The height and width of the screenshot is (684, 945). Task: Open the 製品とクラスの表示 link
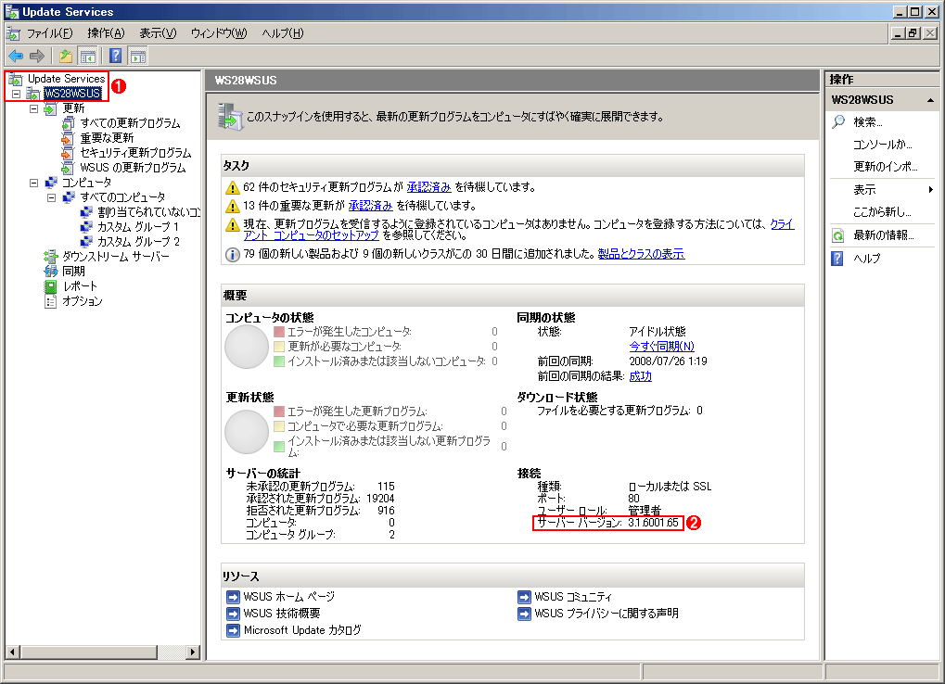[641, 254]
